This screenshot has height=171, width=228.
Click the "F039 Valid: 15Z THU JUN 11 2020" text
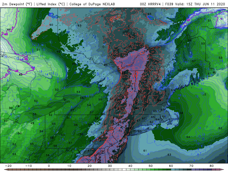tap(195, 4)
